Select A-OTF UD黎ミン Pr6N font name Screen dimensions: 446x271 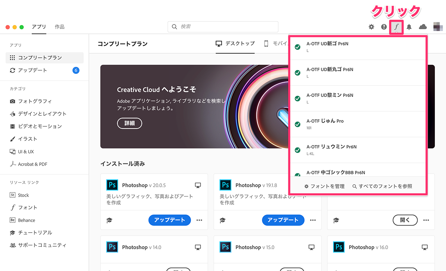(330, 95)
